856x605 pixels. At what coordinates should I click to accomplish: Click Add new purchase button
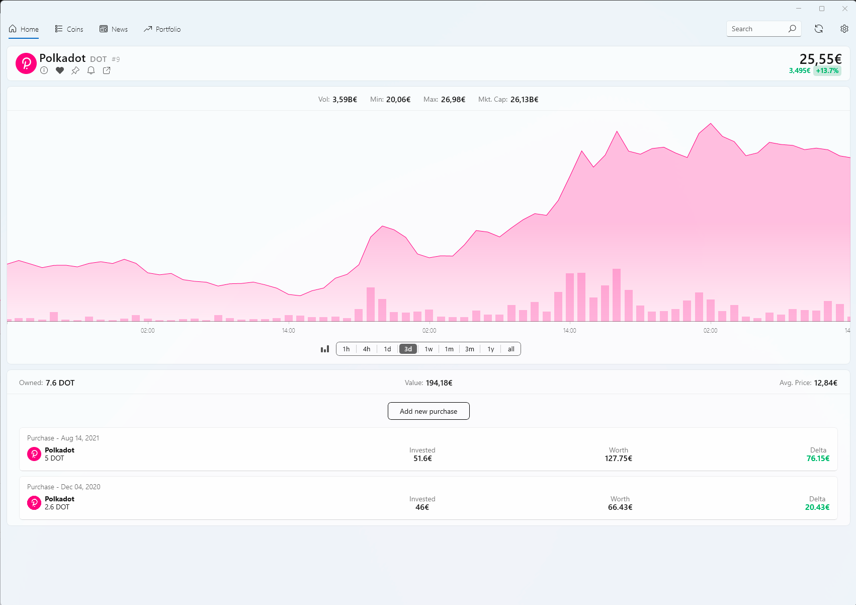[x=429, y=411]
